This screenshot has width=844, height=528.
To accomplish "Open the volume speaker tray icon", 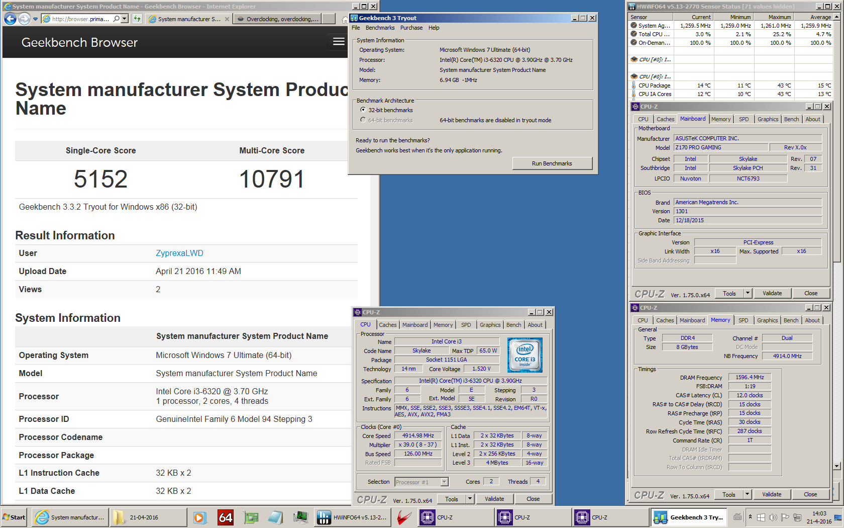I will tap(773, 517).
